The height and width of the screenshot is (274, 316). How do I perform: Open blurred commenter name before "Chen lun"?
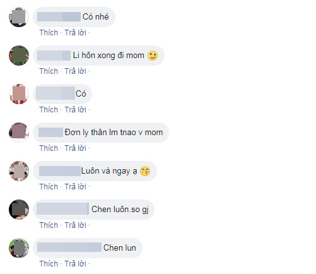pos(69,247)
